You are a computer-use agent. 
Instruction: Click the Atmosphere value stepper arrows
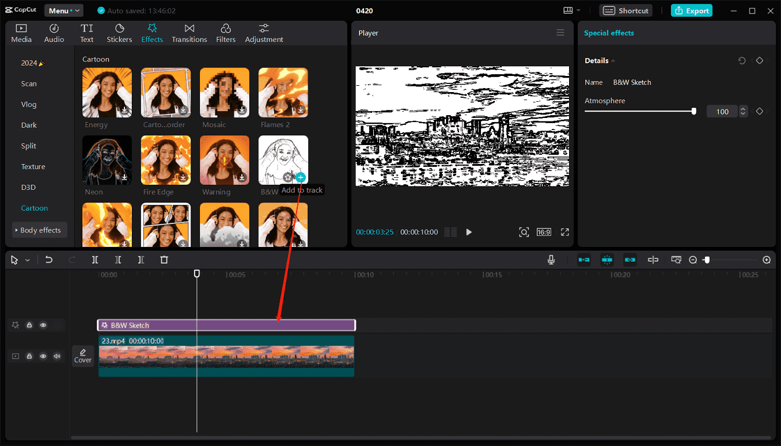coord(744,112)
